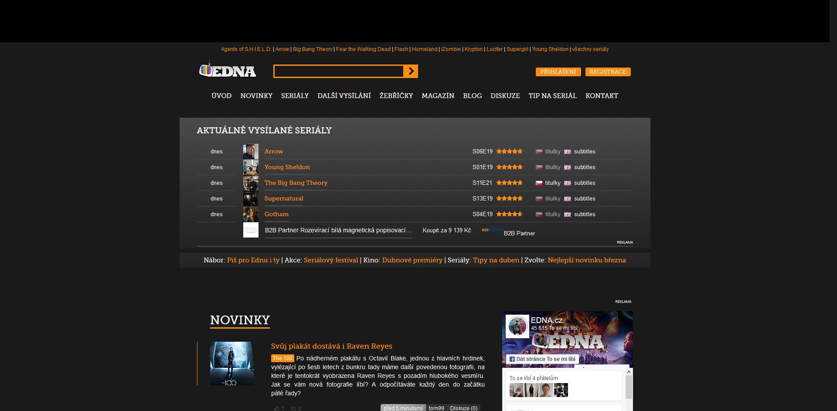
Task: Click the Czech flag in the Gotham row
Action: [x=539, y=214]
